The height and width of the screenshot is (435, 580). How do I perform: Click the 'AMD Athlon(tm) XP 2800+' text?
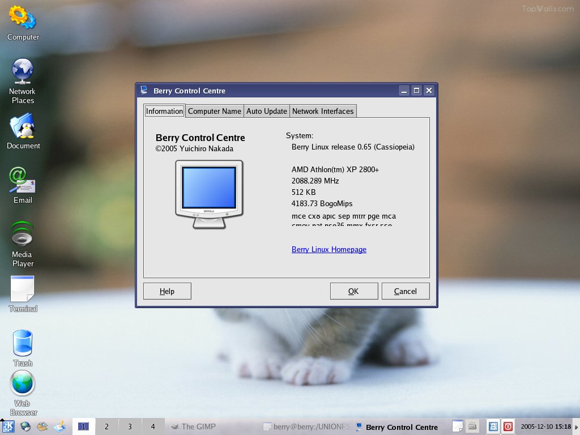335,169
